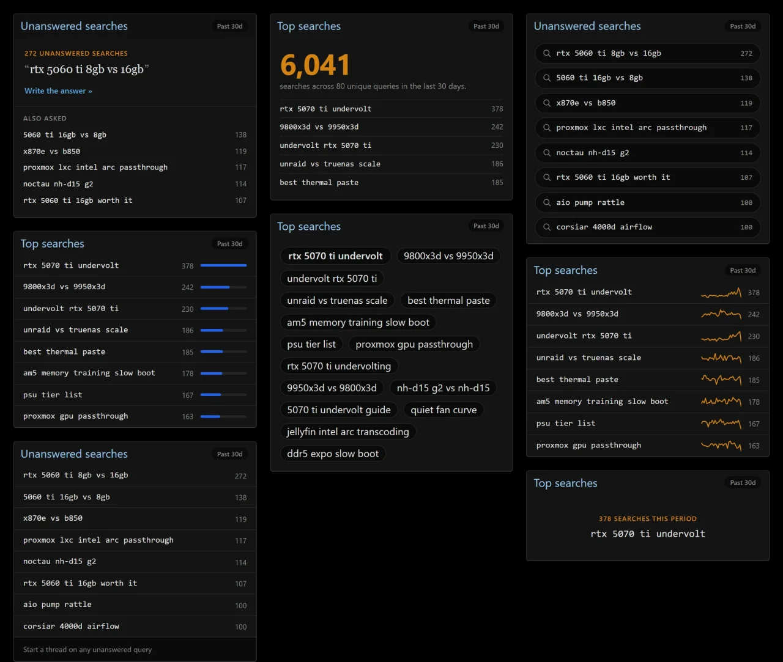This screenshot has width=783, height=662.
Task: Click the magnifier icon in the 'noctua nh-d15 g2' pill
Action: pos(547,153)
